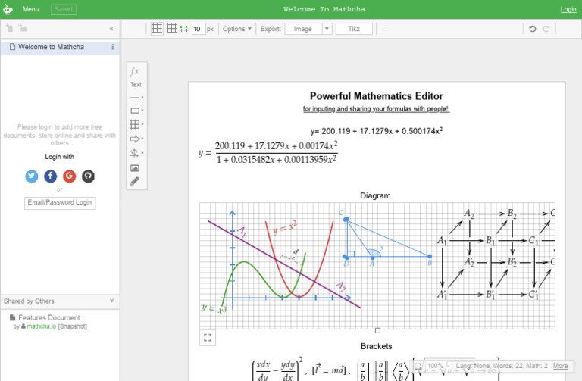
Task: Select the table grid tool
Action: click(136, 124)
